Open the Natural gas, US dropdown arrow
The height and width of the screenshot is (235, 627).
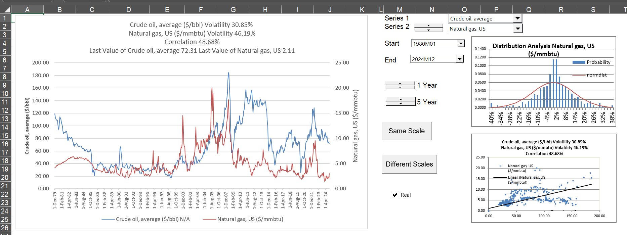tap(518, 29)
